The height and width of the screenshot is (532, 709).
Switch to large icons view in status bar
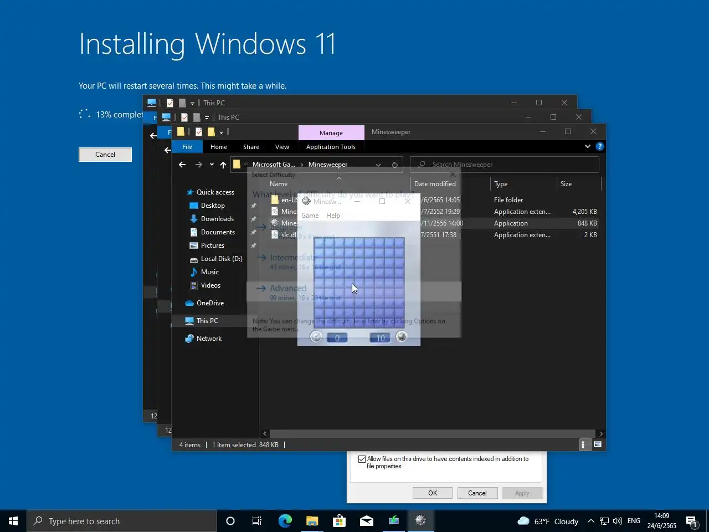point(598,444)
